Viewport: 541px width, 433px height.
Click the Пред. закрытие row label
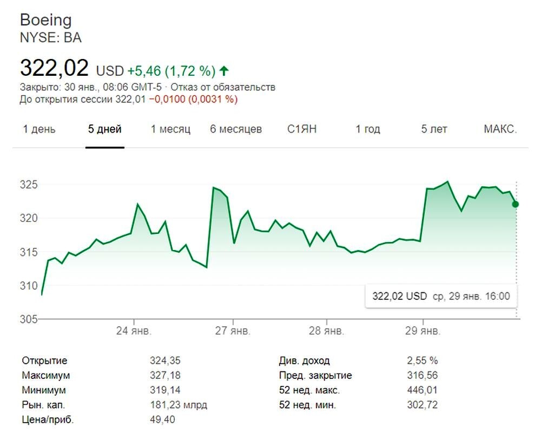[x=315, y=375]
